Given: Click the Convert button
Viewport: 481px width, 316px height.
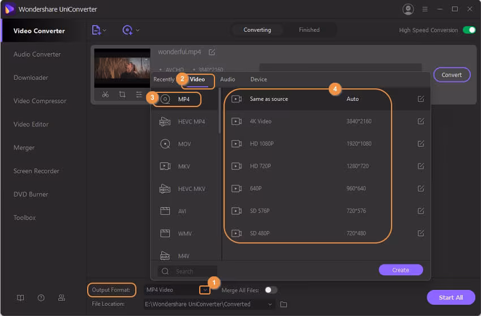Looking at the screenshot, I should click(452, 75).
